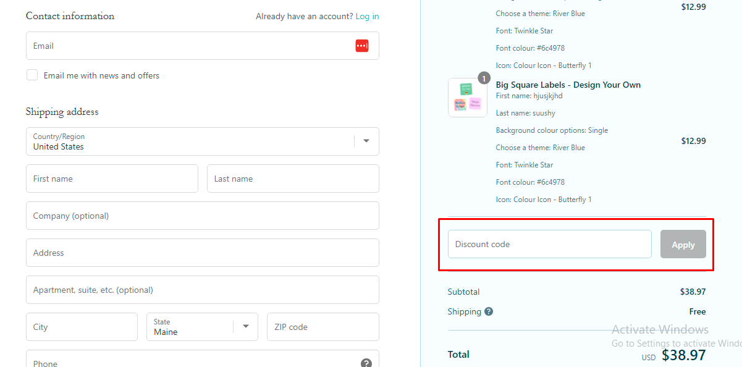The image size is (742, 367).
Task: Click the 'Contact information' heading
Action: tap(70, 16)
